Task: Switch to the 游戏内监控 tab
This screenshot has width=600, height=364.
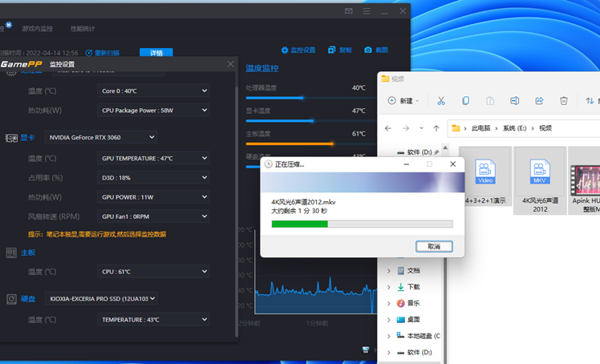Action: (37, 28)
